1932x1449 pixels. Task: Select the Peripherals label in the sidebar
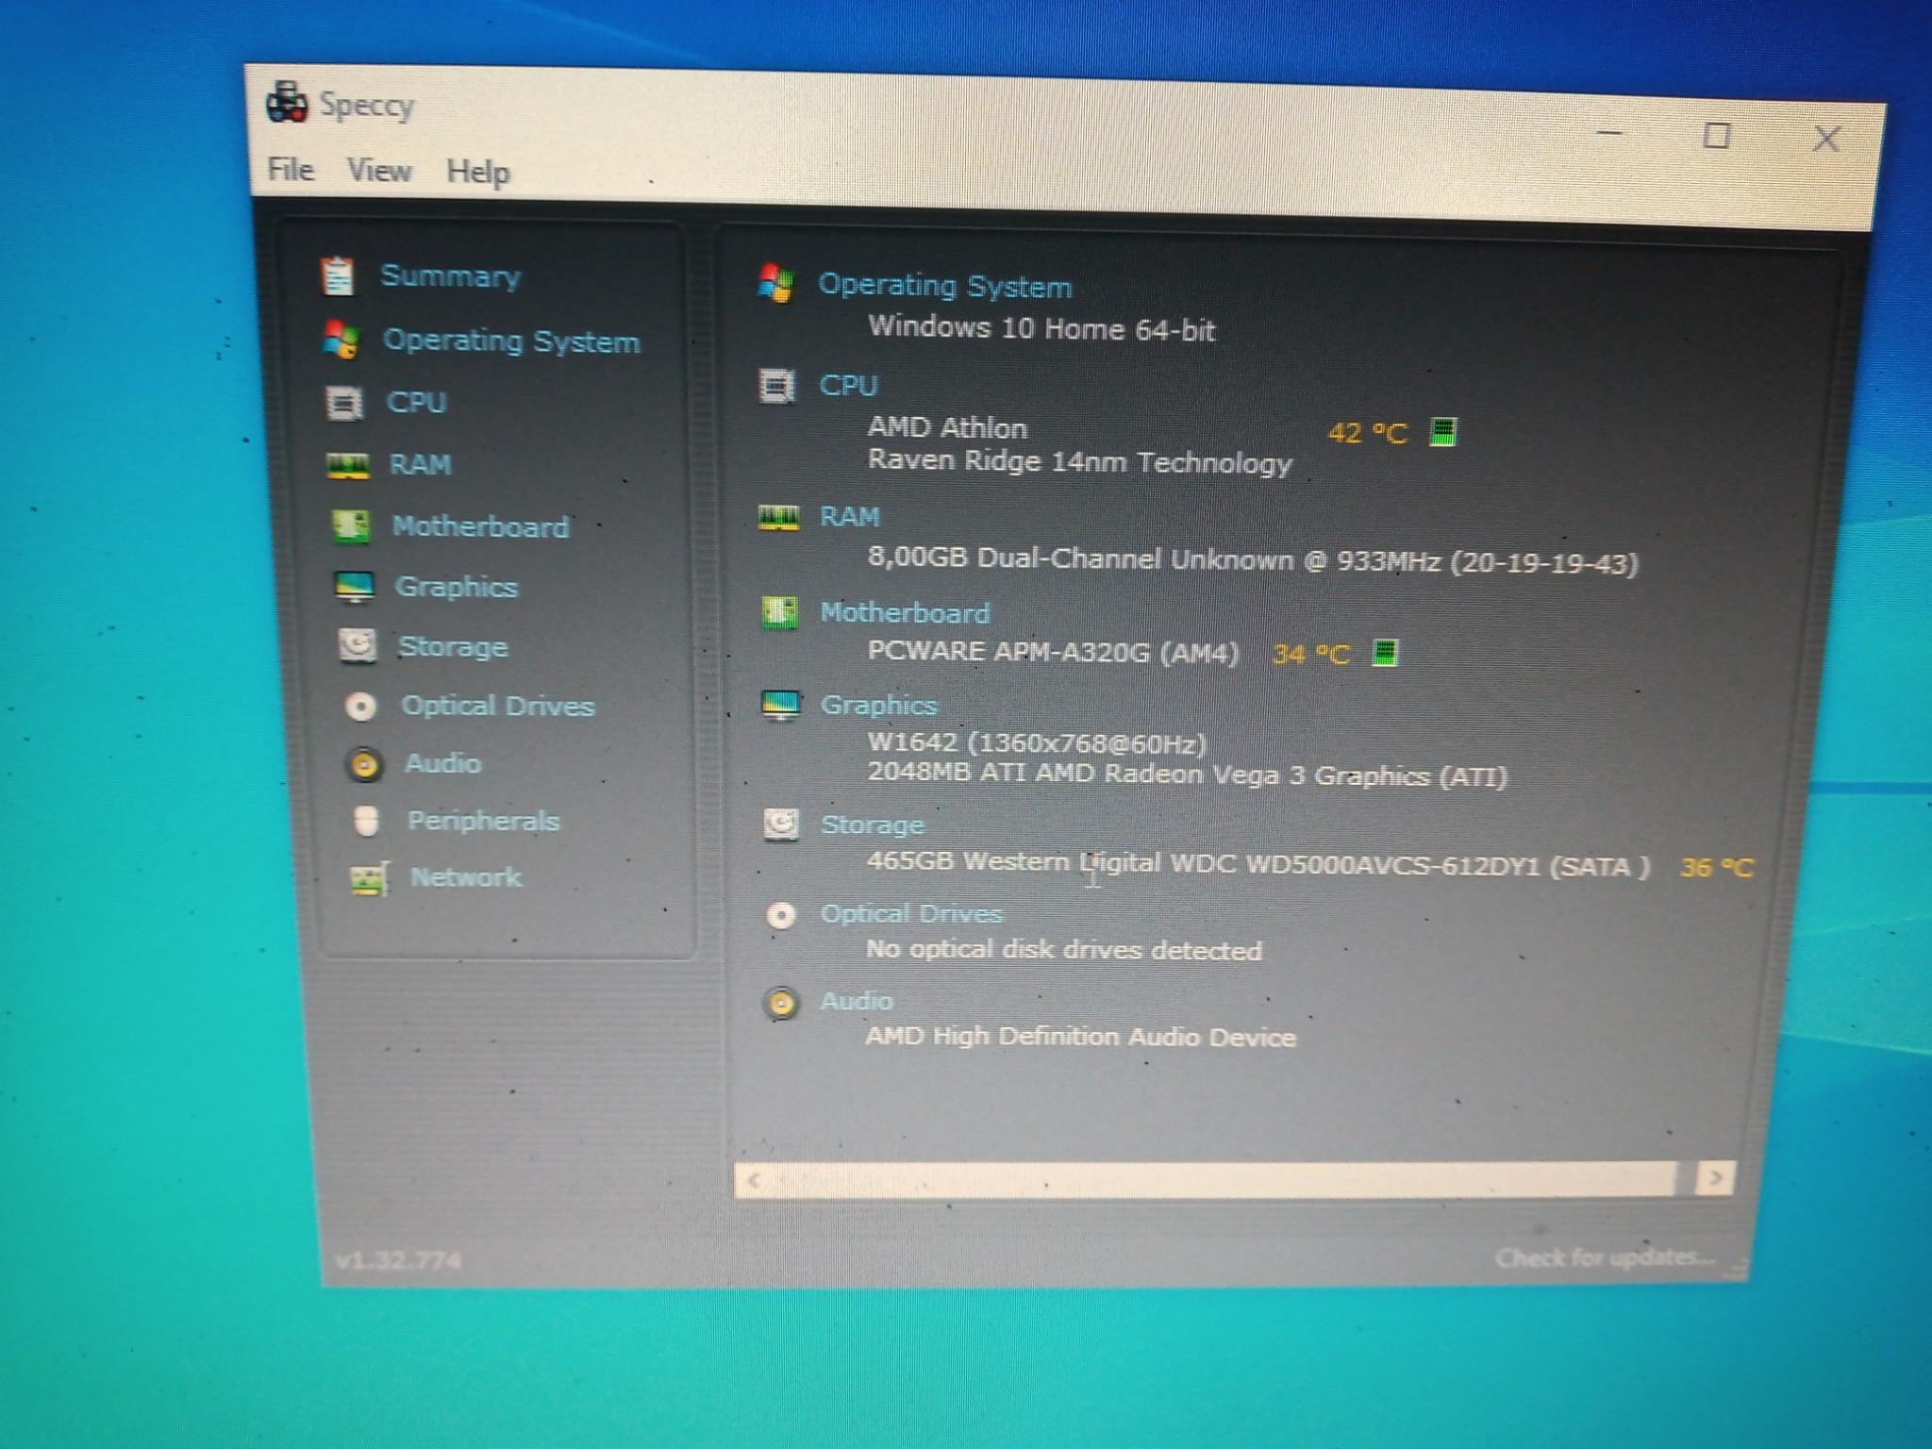tap(483, 822)
